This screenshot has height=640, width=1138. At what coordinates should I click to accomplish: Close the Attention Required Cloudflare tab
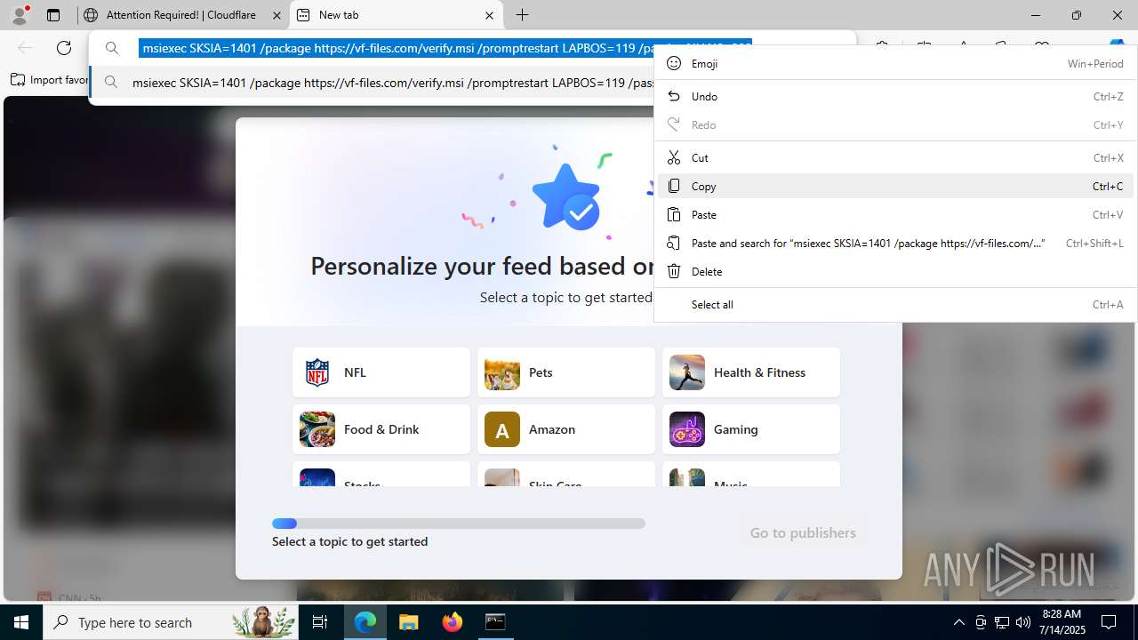pos(276,15)
